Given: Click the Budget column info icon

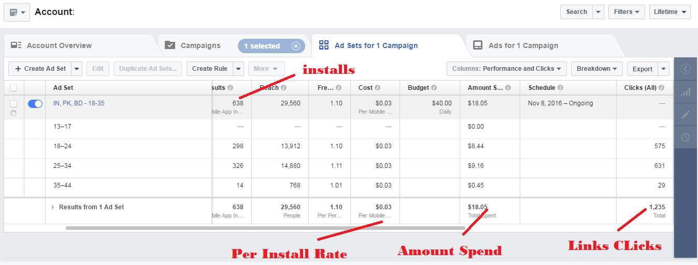Looking at the screenshot, I should tap(434, 88).
